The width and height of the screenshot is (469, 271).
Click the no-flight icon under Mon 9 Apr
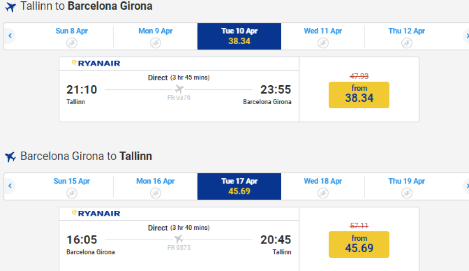(x=155, y=43)
